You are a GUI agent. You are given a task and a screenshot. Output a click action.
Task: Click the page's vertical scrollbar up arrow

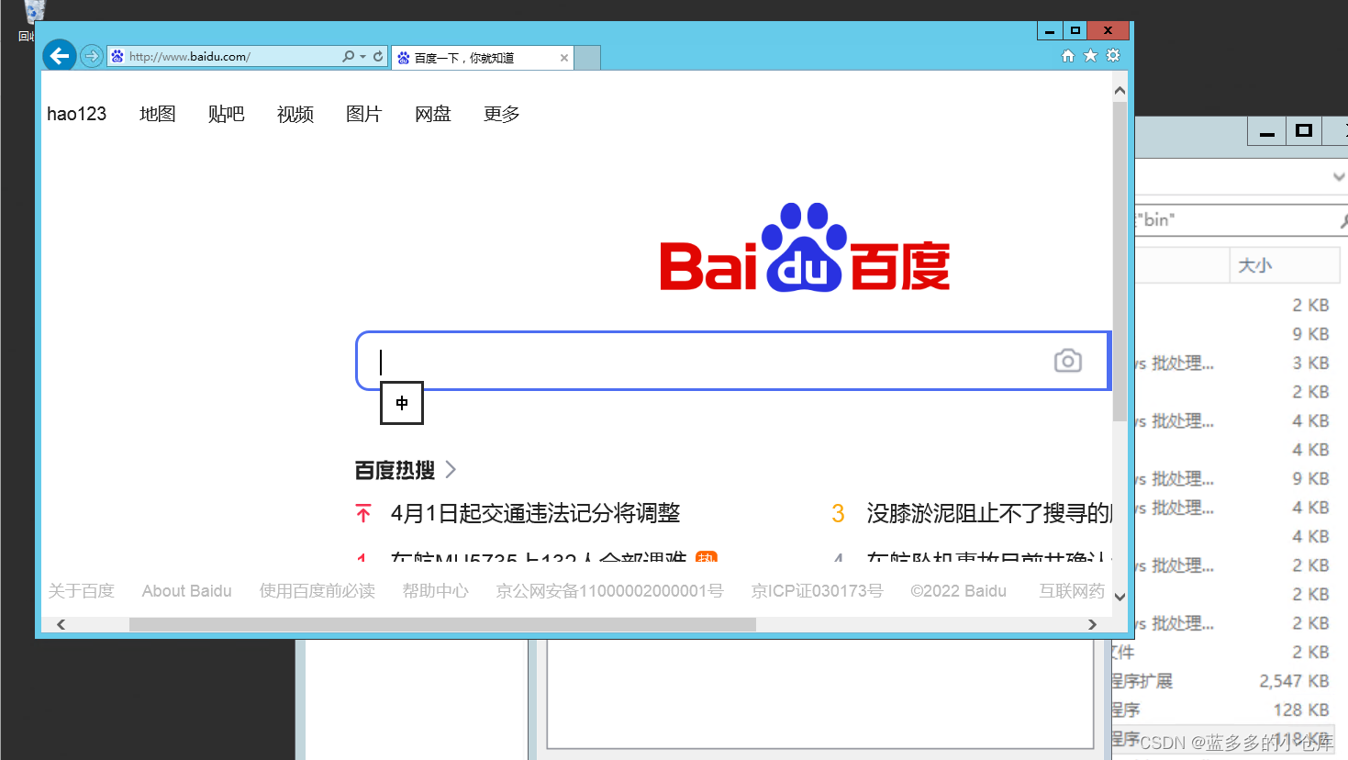pos(1120,91)
